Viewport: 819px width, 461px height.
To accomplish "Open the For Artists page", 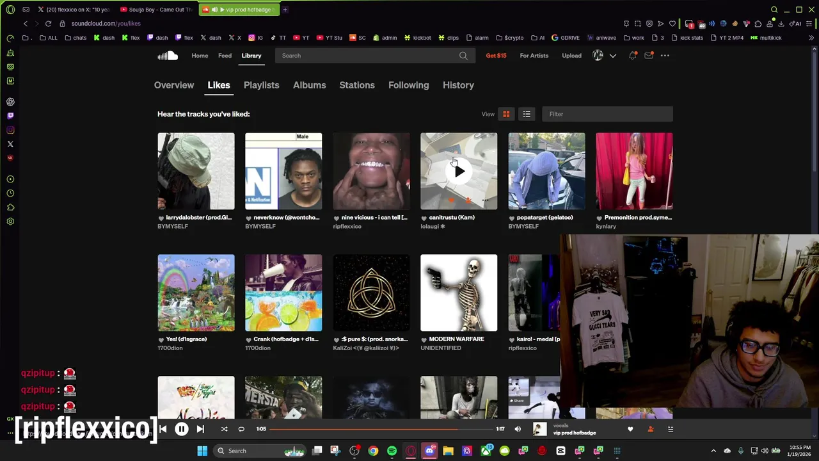I will coord(534,56).
